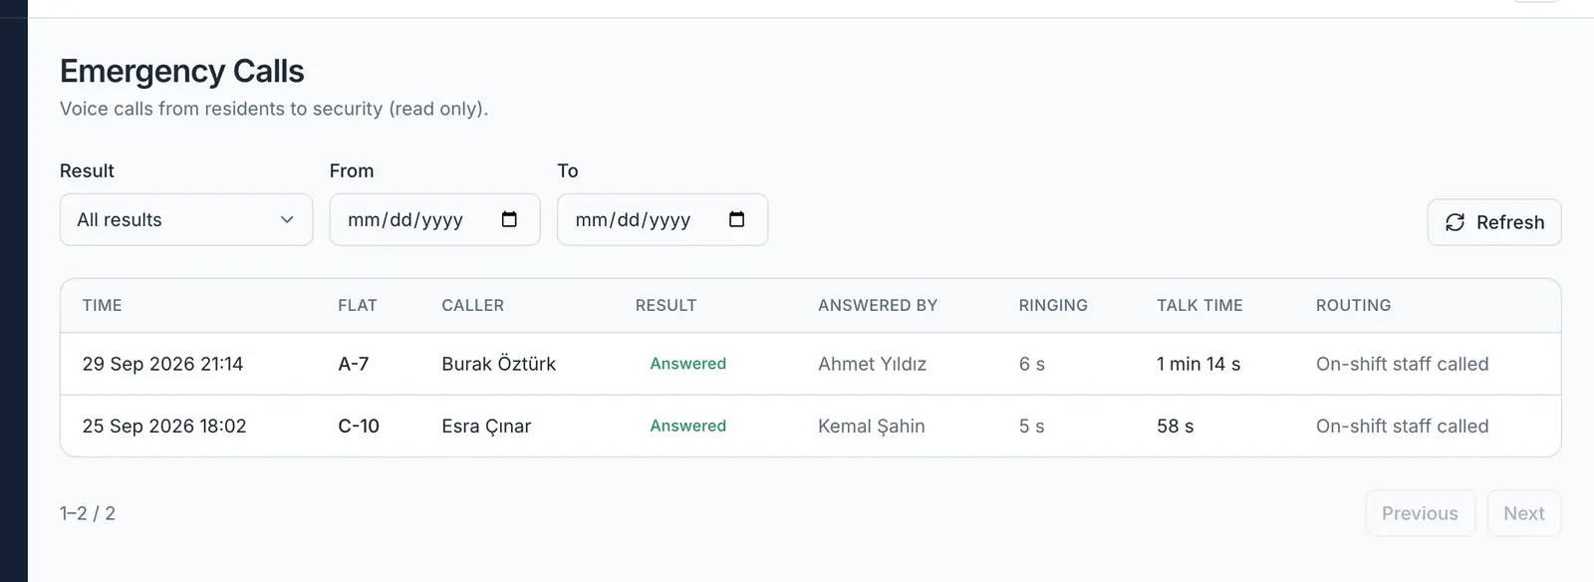
Task: Click answered-by name Kemal Şahin
Action: click(x=871, y=426)
